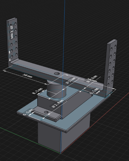The width and height of the screenshot is (129, 161).
Task: Select the round hole on the front flange
Action: [x=46, y=112]
